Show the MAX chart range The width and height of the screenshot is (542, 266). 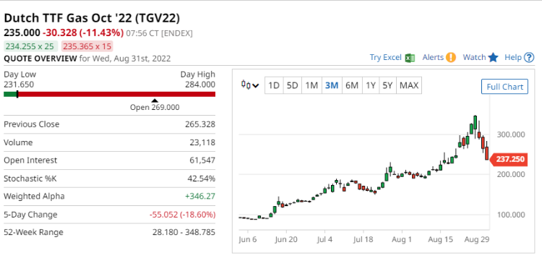pyautogui.click(x=409, y=85)
